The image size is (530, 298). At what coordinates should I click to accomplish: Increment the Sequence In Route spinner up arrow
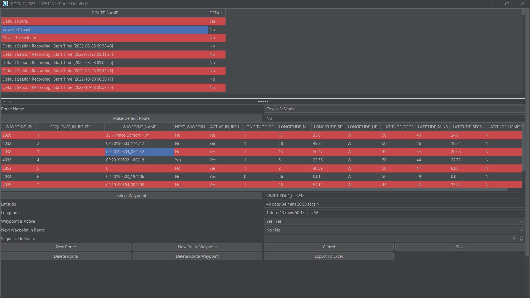pyautogui.click(x=521, y=237)
